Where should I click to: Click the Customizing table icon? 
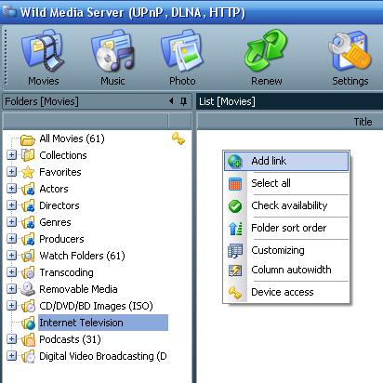pos(235,251)
